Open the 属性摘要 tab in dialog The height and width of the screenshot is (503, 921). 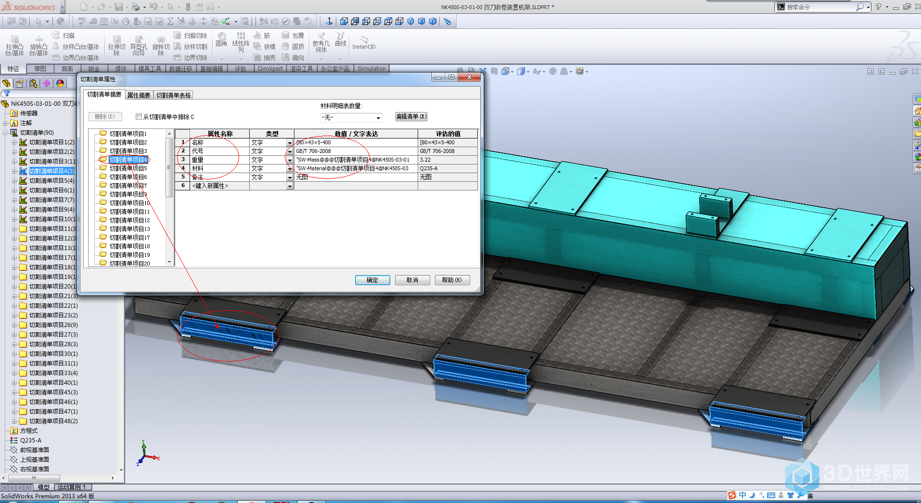[x=139, y=95]
